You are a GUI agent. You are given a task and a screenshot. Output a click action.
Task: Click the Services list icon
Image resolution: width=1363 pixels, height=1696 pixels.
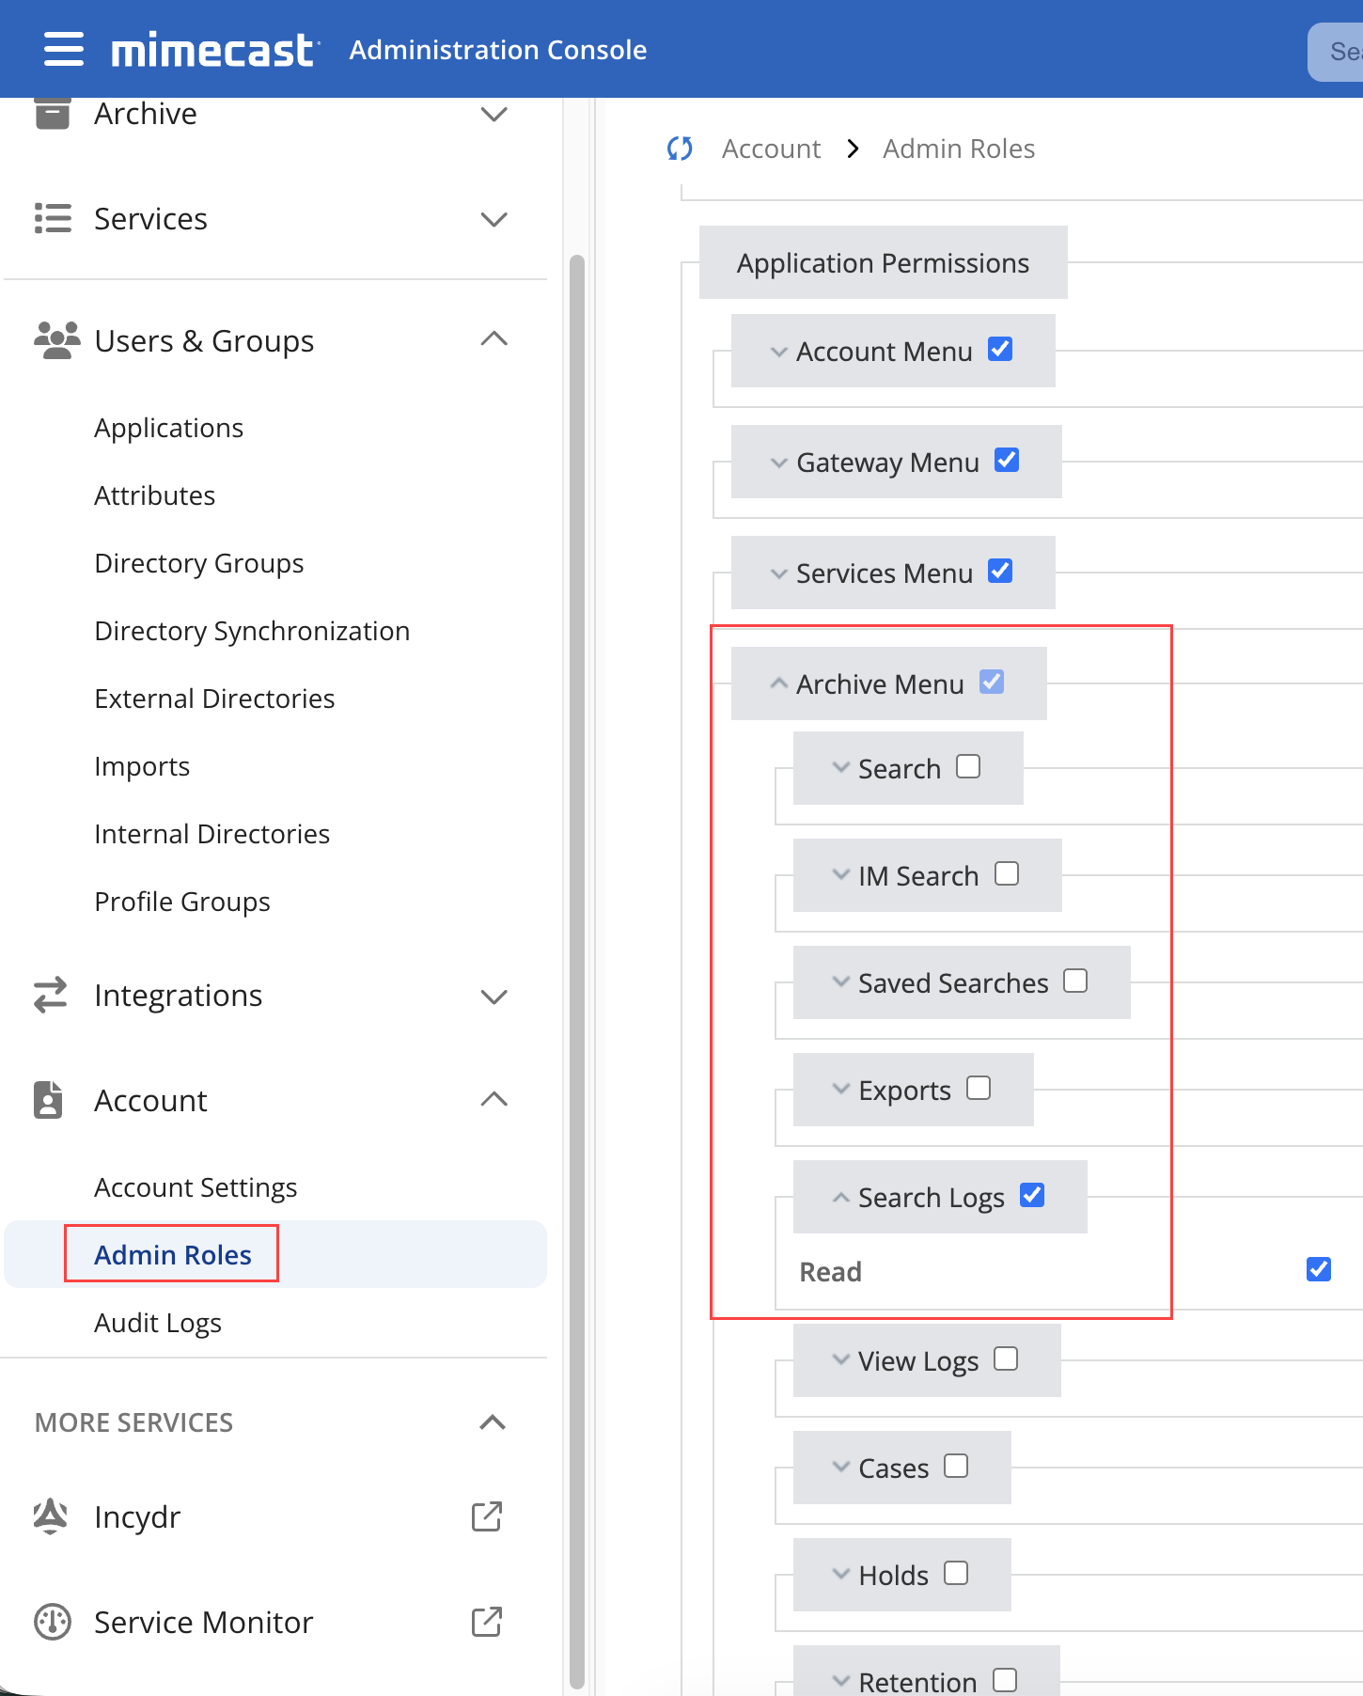pyautogui.click(x=53, y=218)
